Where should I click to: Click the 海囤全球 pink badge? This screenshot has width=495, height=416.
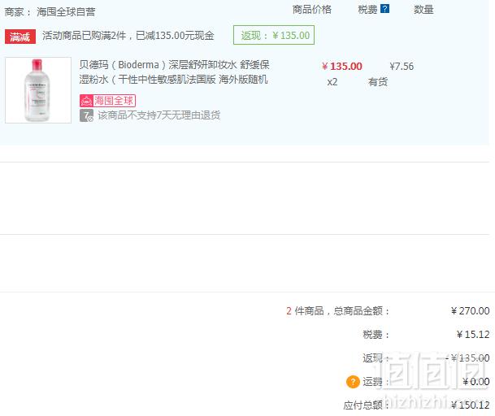coord(107,101)
